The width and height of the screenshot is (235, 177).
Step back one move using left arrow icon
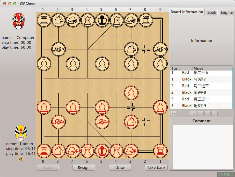(200, 114)
